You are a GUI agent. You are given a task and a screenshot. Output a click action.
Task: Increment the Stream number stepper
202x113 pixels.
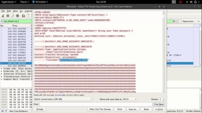164,98
